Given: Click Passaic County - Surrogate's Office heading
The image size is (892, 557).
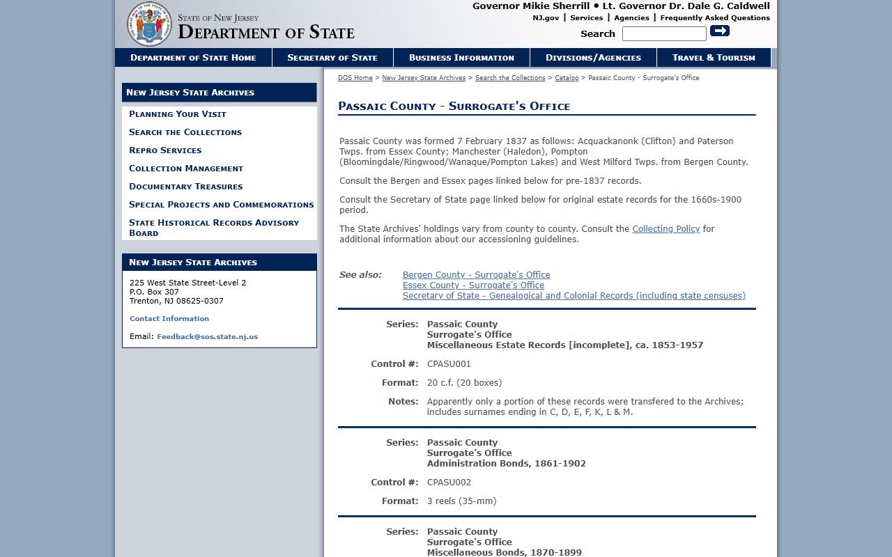Looking at the screenshot, I should pyautogui.click(x=454, y=107).
